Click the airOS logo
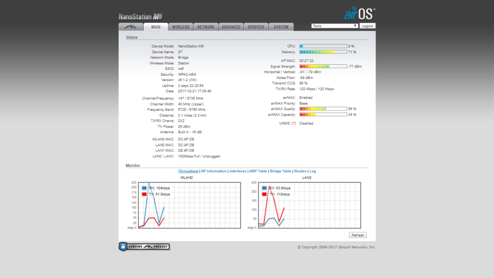 click(360, 13)
